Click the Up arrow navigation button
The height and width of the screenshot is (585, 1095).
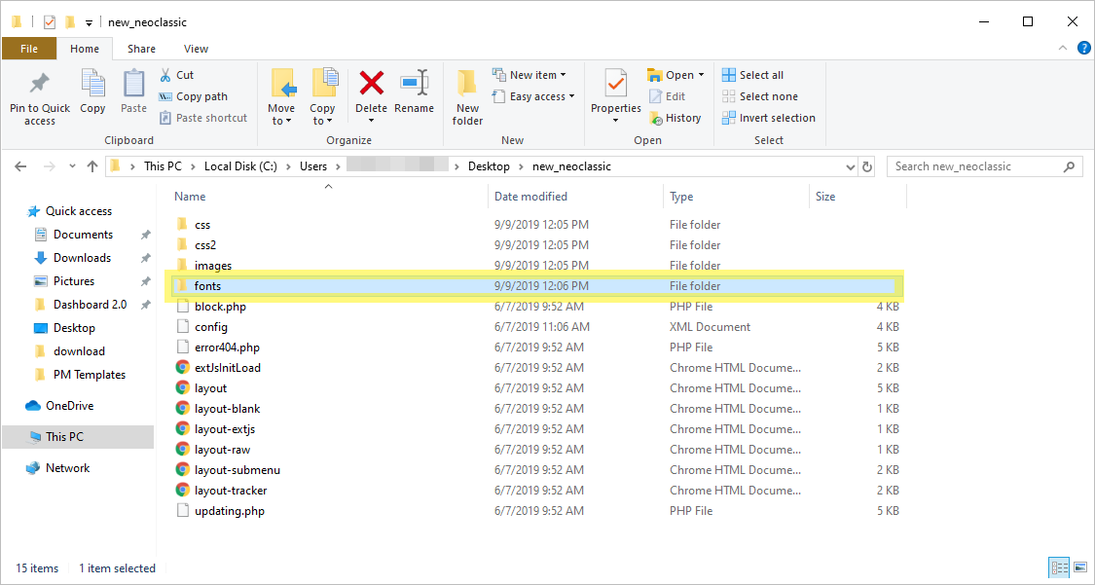tap(92, 166)
